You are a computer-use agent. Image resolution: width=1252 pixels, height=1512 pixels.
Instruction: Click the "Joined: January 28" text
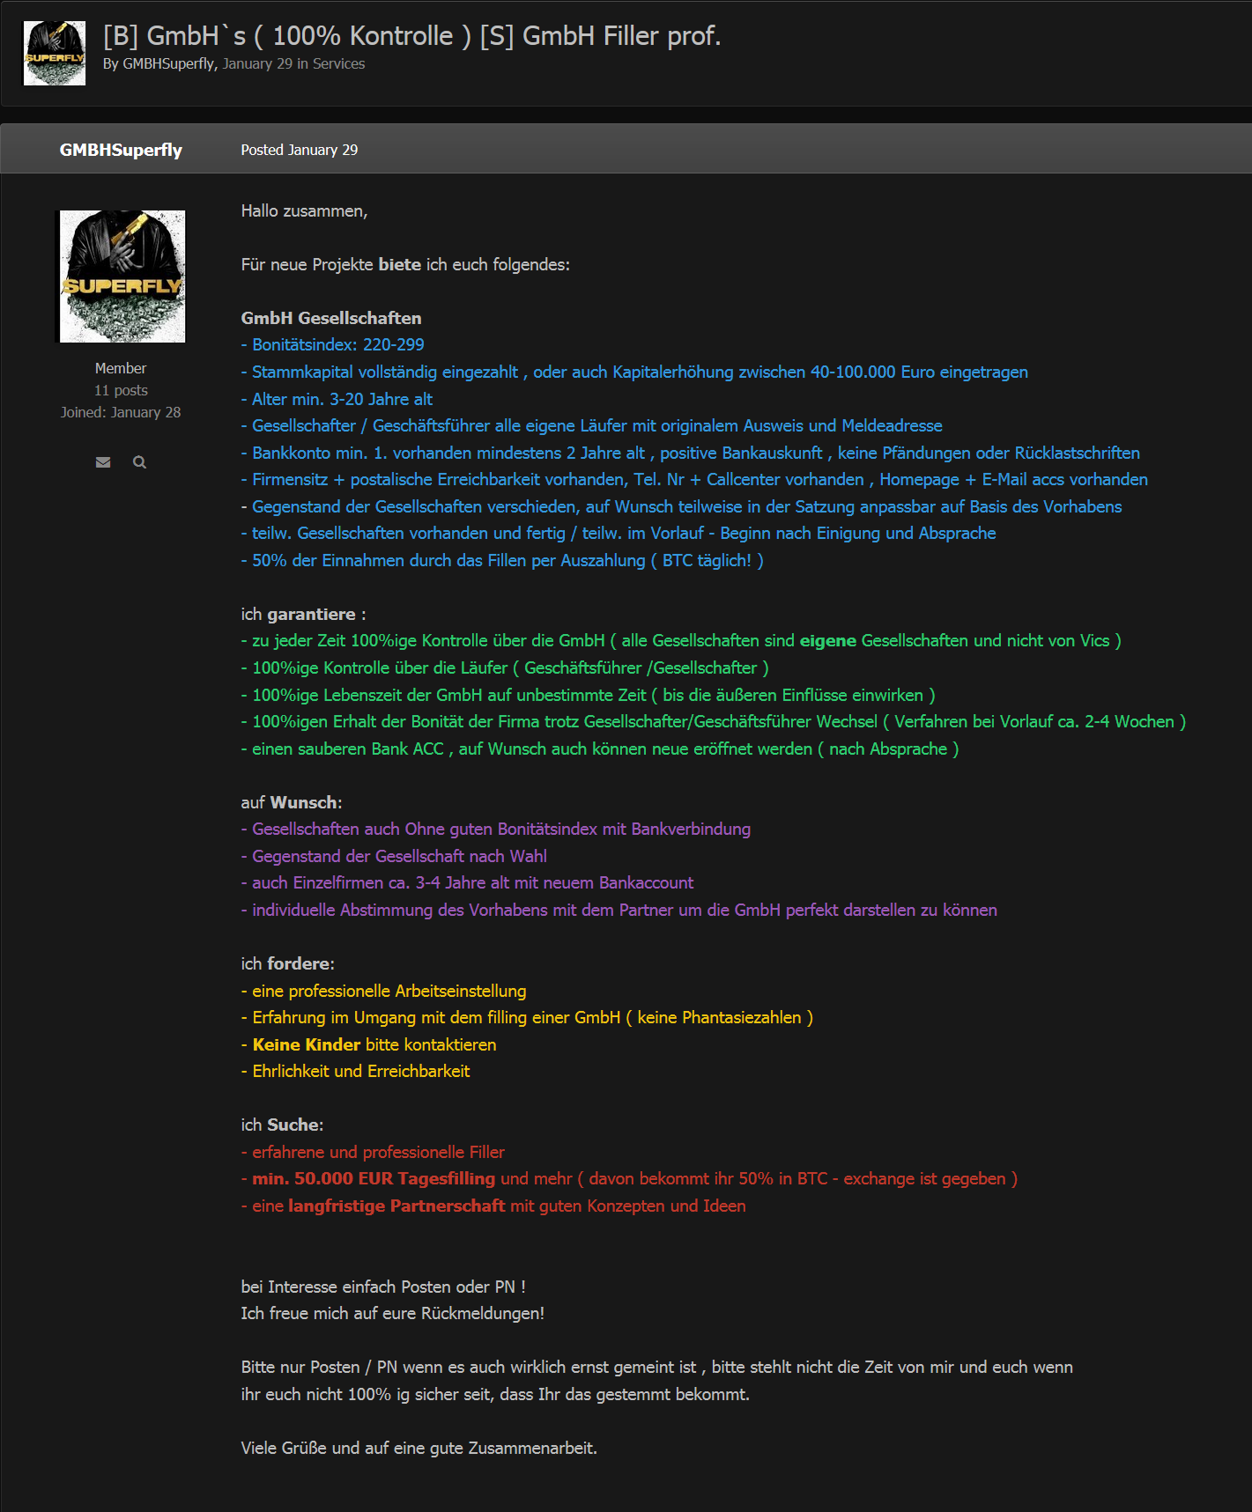pos(121,412)
